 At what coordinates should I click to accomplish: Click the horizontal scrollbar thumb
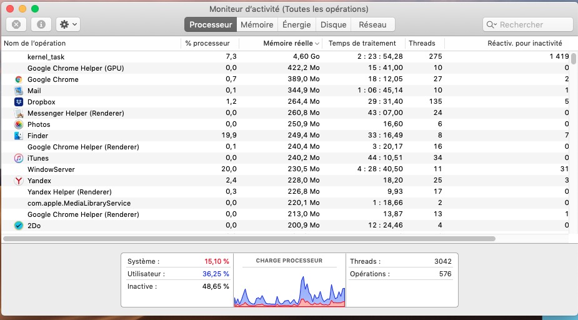pyautogui.click(x=249, y=239)
